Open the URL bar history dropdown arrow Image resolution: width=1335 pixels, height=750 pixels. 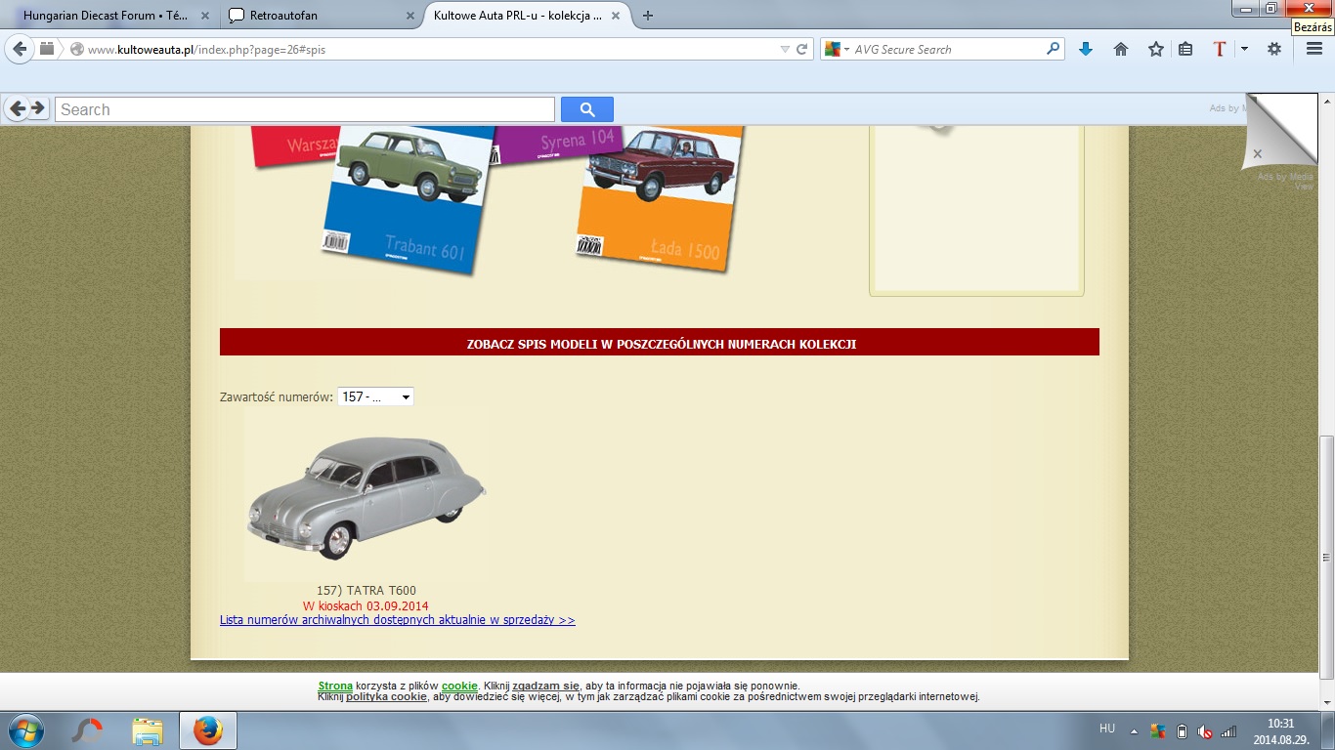(785, 49)
